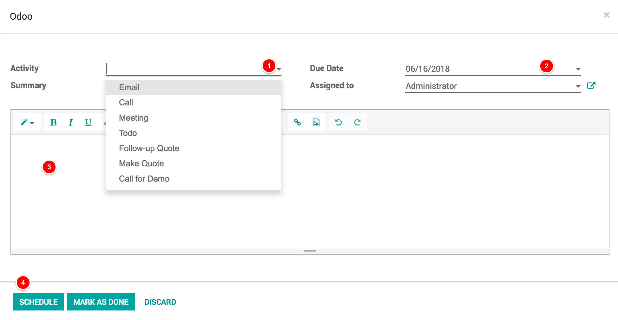
Task: Open the magic wand style menu
Action: (x=28, y=122)
